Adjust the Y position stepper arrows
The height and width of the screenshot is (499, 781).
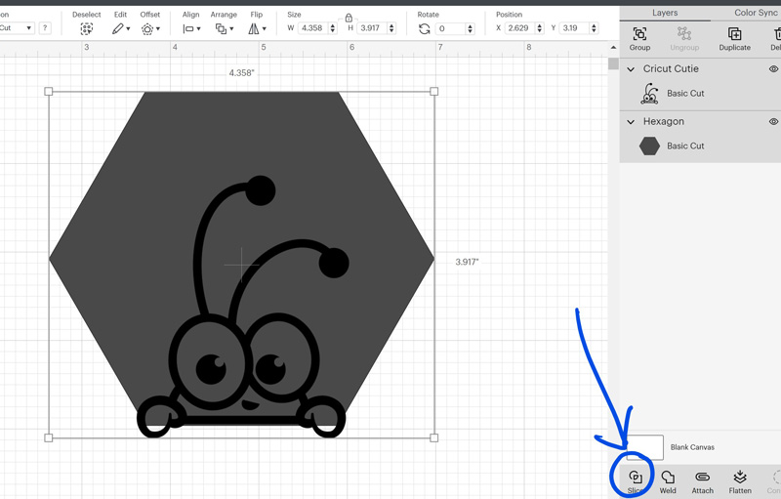594,28
